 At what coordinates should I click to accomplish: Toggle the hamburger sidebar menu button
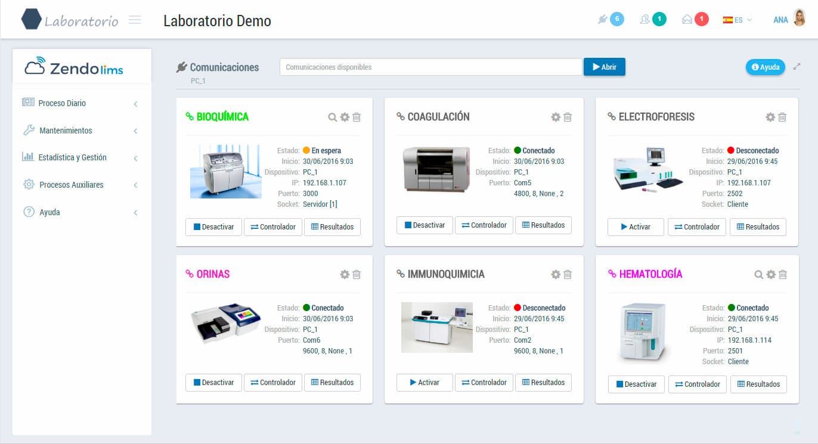click(x=135, y=20)
